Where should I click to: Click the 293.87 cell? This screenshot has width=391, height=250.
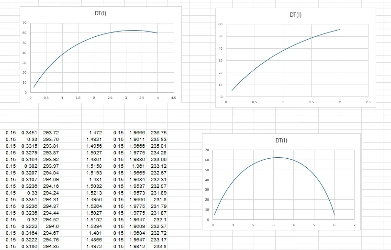[49, 153]
